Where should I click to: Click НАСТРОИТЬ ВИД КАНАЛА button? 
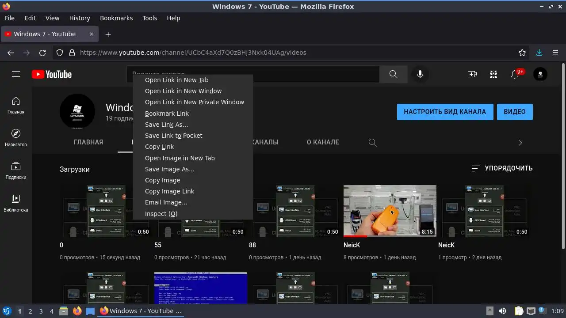tap(445, 112)
